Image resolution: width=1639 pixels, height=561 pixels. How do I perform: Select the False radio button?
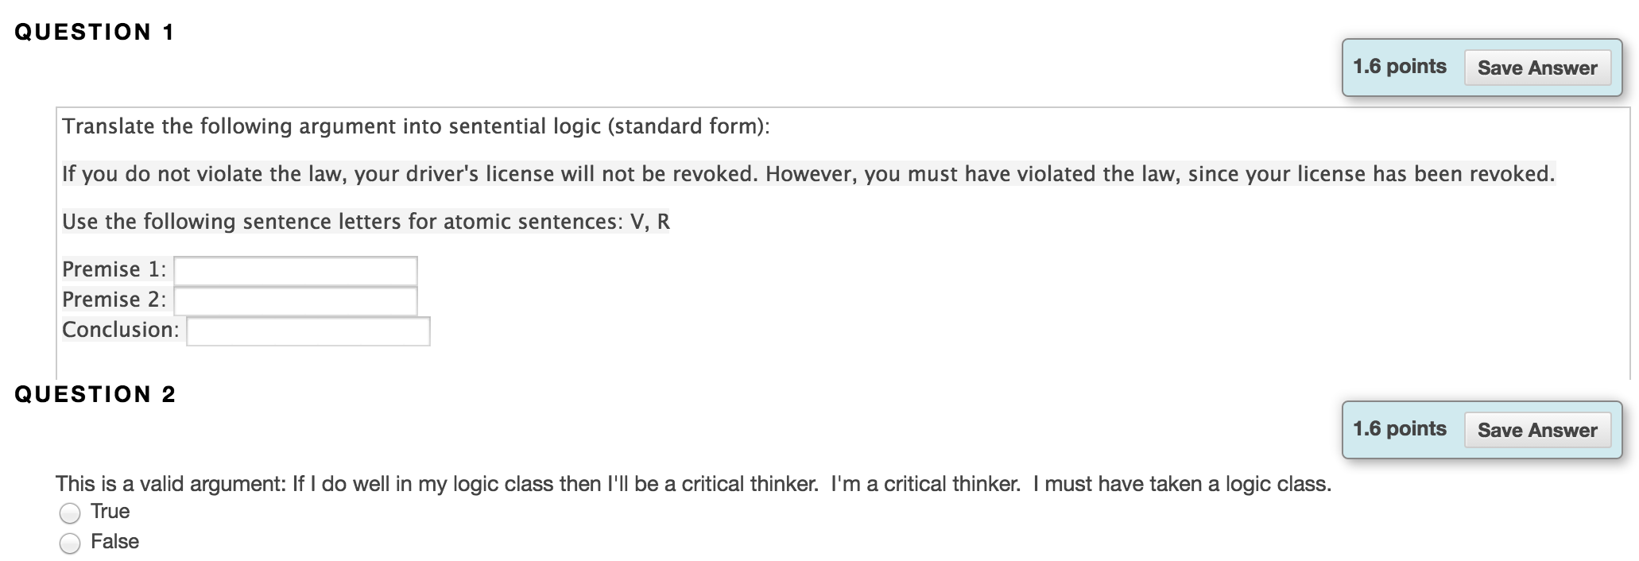[70, 543]
